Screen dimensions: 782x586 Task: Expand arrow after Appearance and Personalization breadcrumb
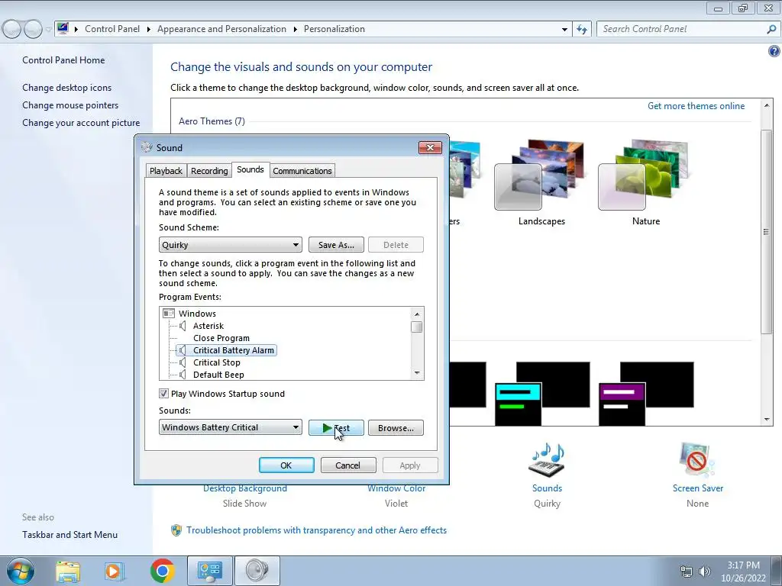click(296, 30)
